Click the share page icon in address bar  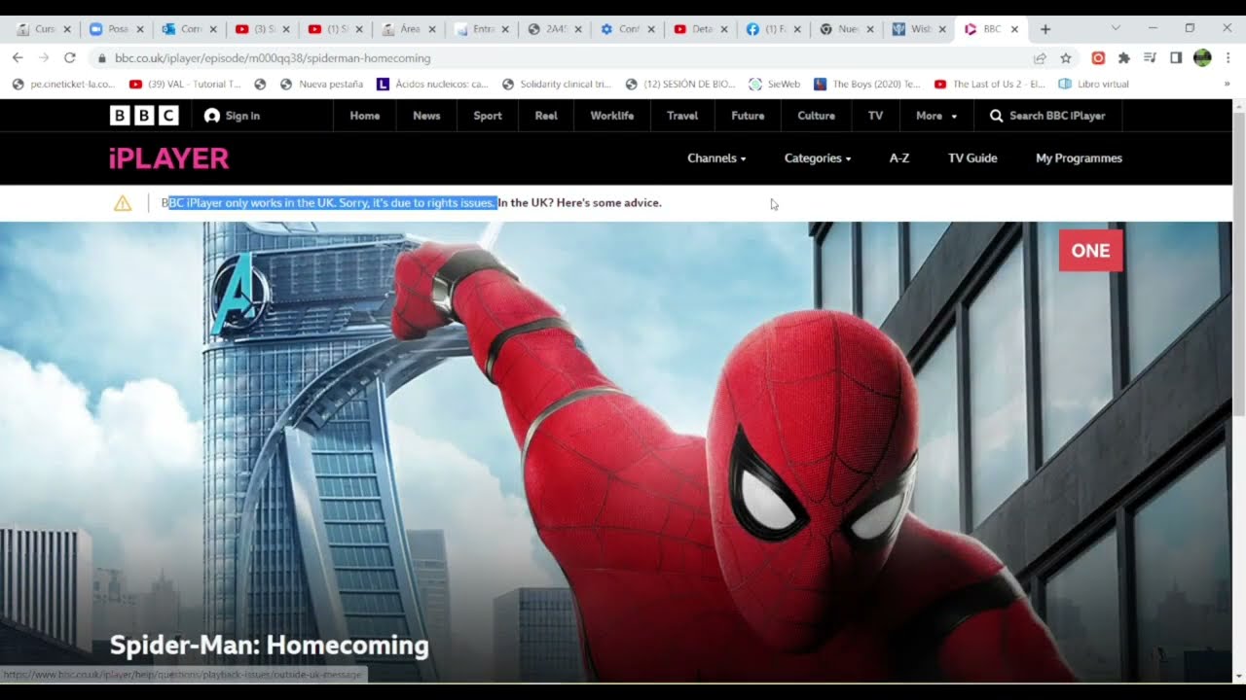[x=1040, y=58]
